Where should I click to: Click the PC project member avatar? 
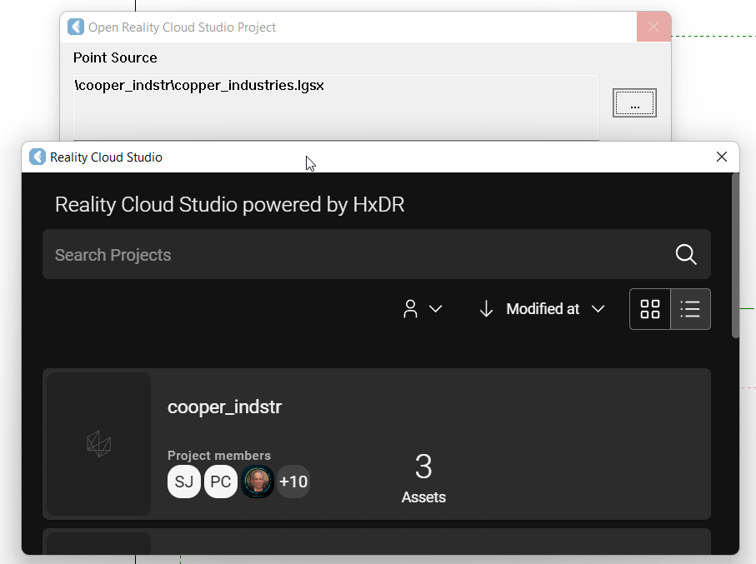tap(221, 482)
